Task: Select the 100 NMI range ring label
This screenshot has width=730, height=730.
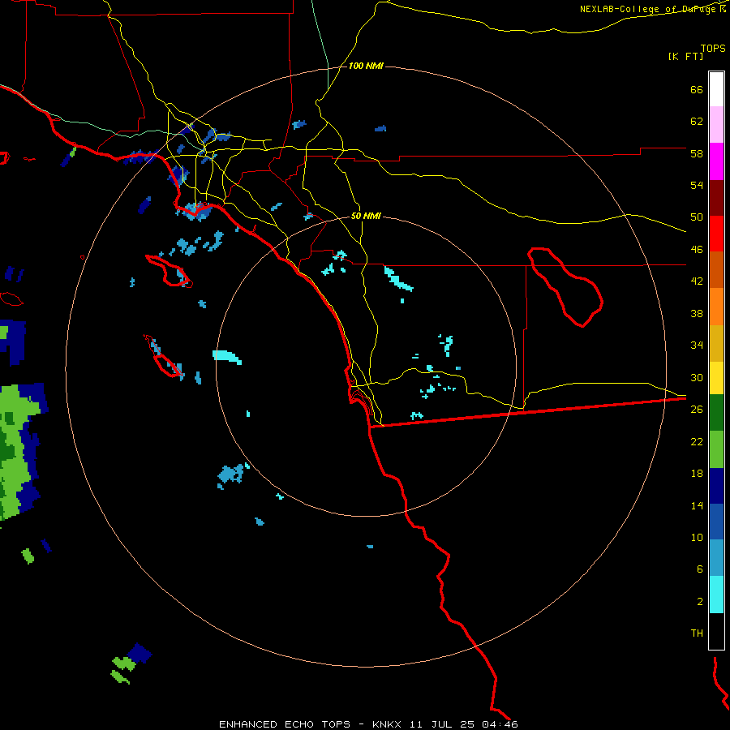Action: (366, 66)
